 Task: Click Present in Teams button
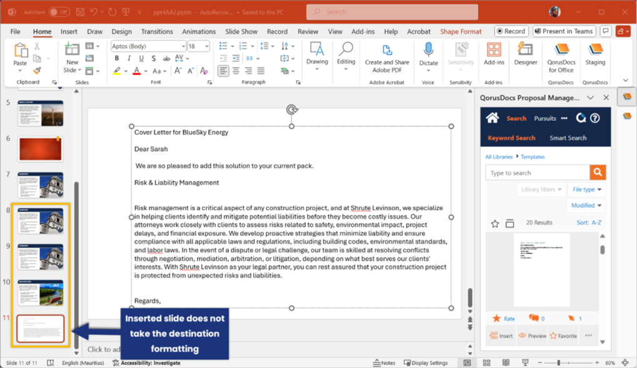(564, 31)
